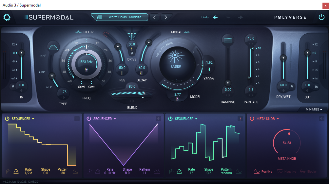
Task: Change purple sequencer Rate 0.10 Hz
Action: (x=110, y=171)
